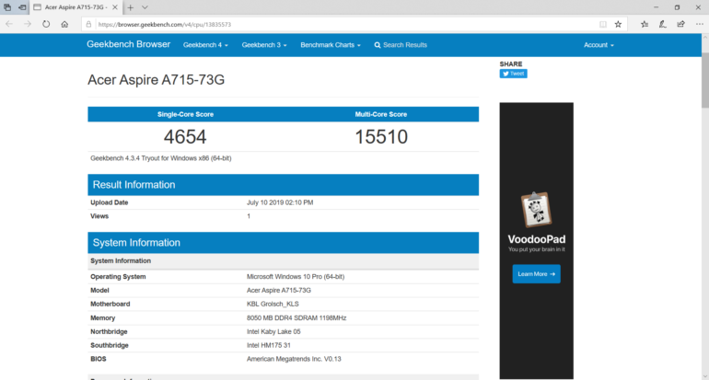Select the Acer Aspire A715-73G browser tab
The image size is (709, 380).
[76, 7]
